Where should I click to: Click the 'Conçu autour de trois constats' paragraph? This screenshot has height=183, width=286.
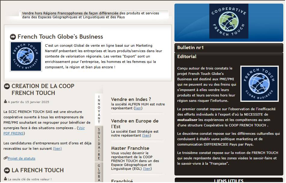point(207,84)
